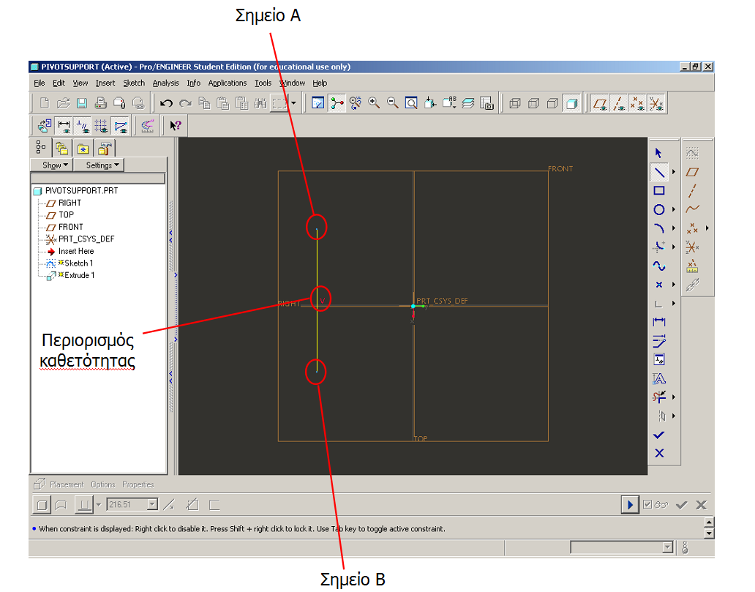Click the Options panel button

pos(103,484)
